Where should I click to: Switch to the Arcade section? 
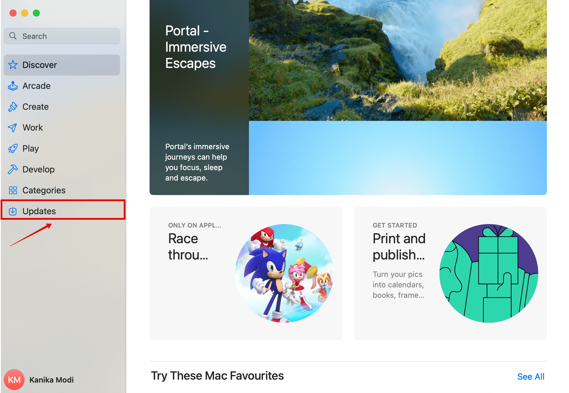pos(37,86)
